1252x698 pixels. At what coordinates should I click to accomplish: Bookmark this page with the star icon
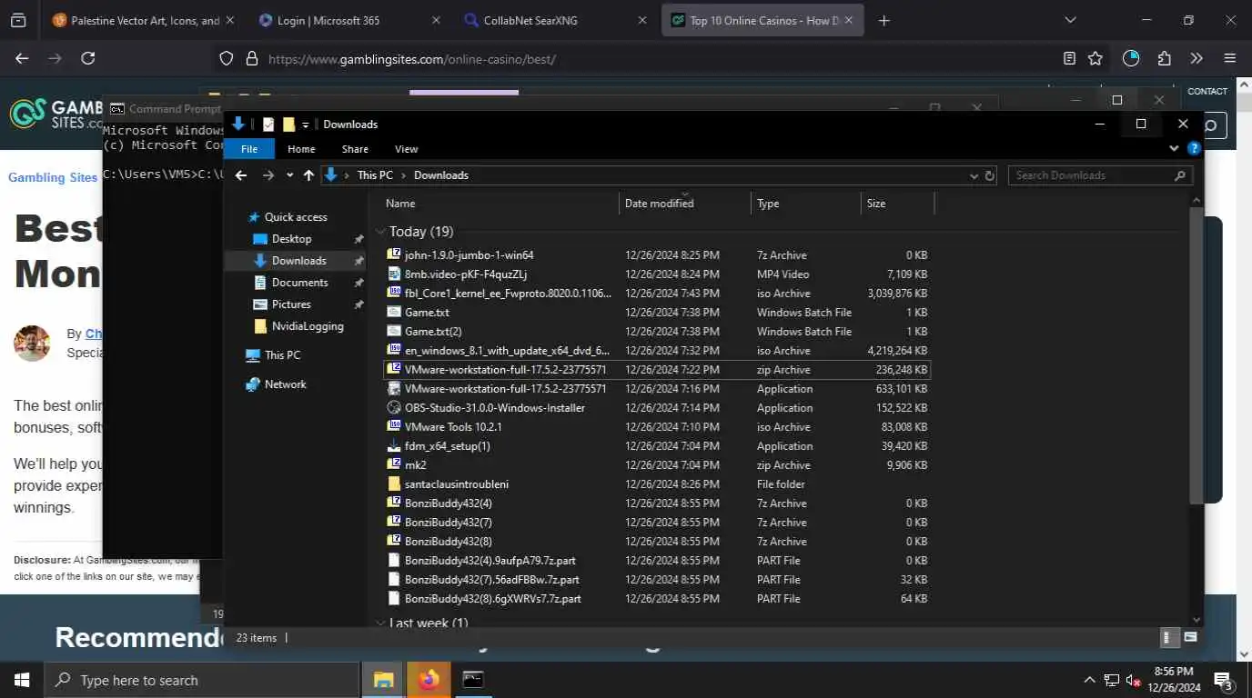click(1095, 58)
